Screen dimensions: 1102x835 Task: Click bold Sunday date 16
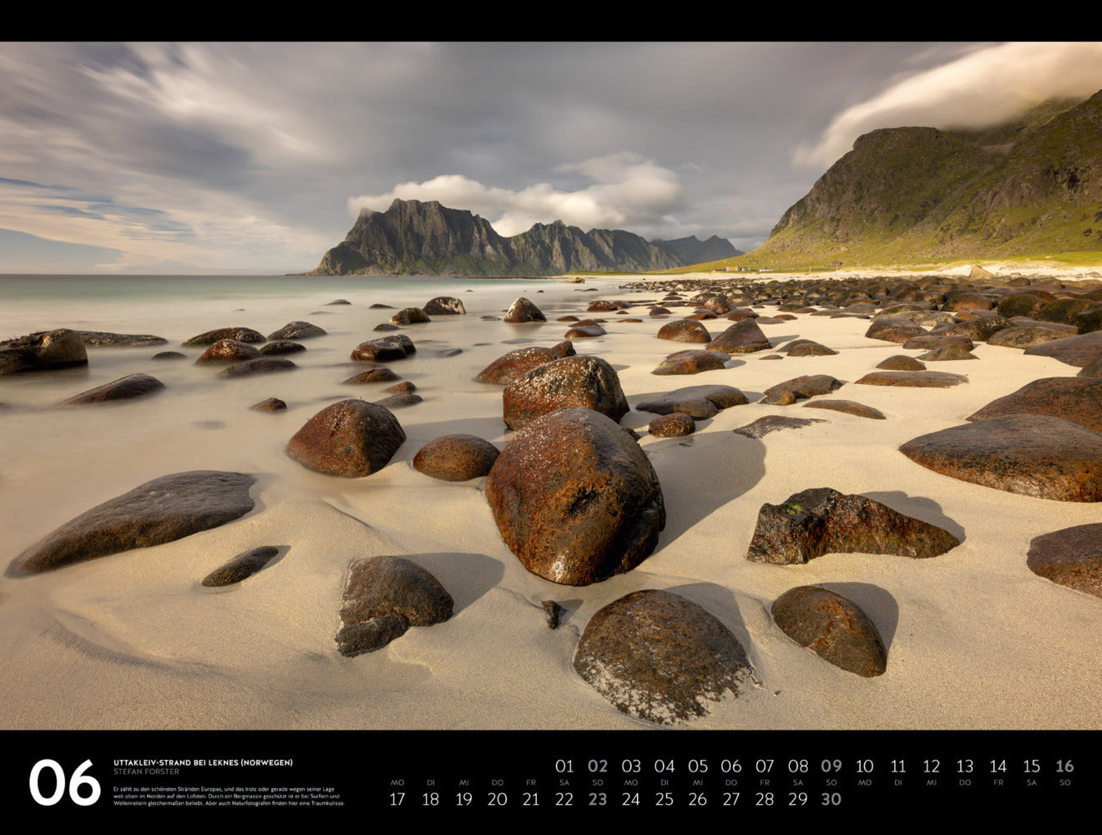pyautogui.click(x=1064, y=766)
